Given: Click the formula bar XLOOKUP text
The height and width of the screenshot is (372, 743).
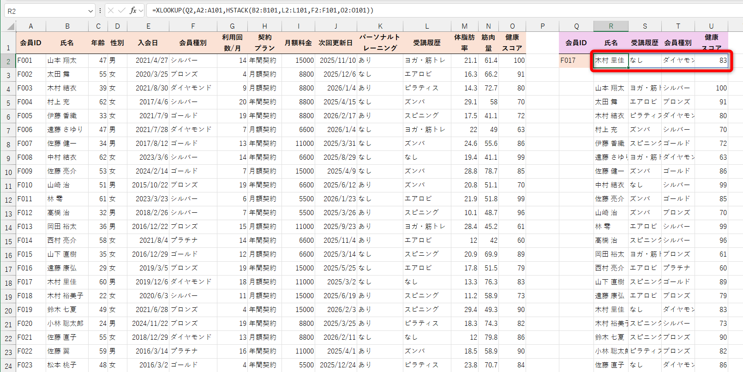Looking at the screenshot, I should click(x=263, y=10).
